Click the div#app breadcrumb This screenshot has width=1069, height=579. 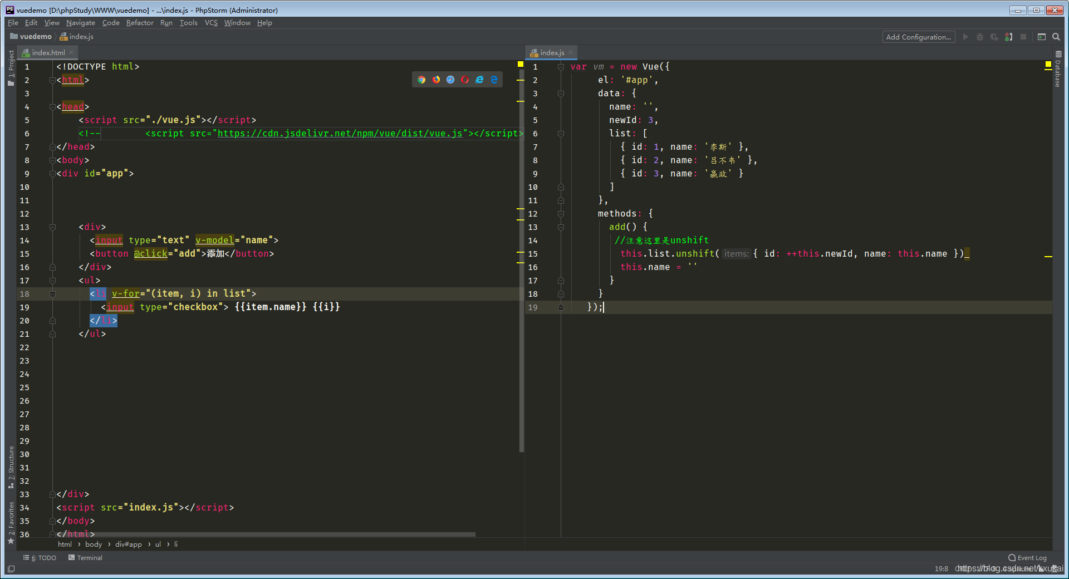pyautogui.click(x=129, y=544)
